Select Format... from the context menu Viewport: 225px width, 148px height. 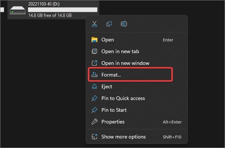[x=130, y=75]
